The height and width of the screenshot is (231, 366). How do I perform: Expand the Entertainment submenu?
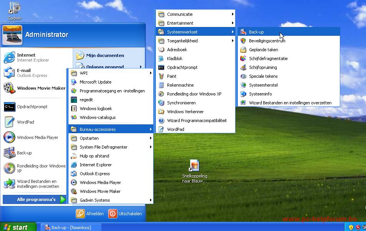[x=196, y=23]
